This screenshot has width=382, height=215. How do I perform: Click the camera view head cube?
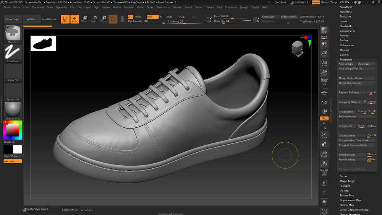(298, 49)
